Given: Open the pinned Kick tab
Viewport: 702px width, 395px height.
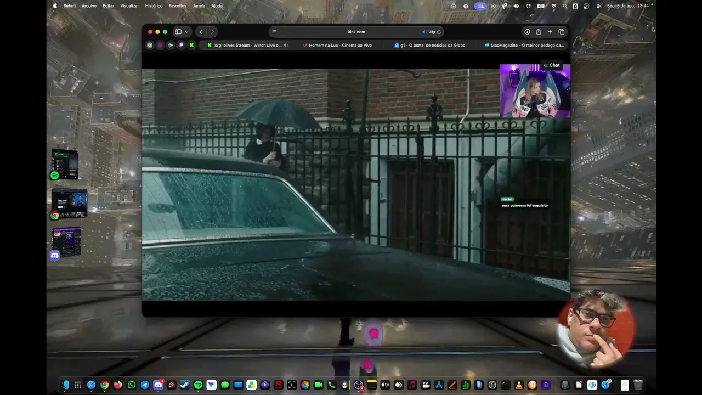Looking at the screenshot, I should click(191, 45).
